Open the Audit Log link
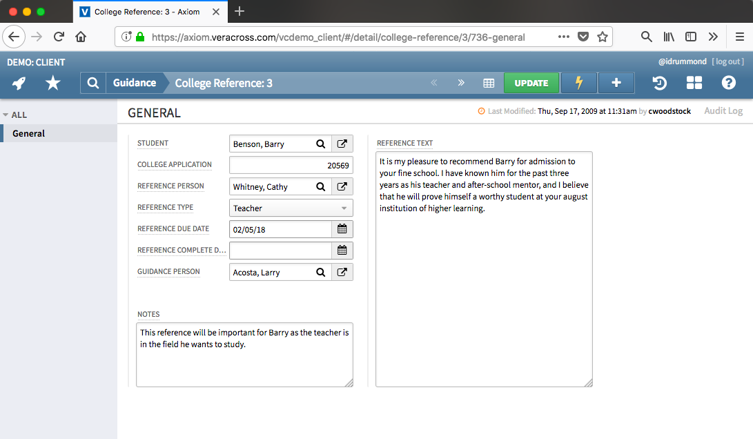Screen dimensions: 753x439 point(723,110)
